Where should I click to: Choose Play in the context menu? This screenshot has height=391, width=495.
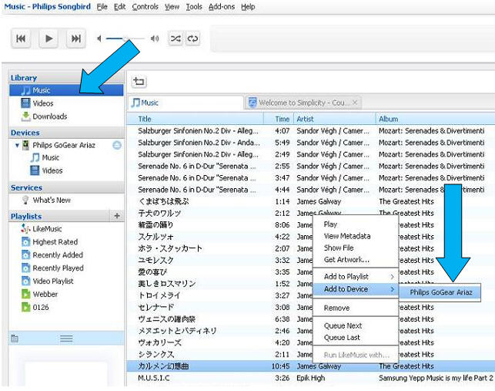356,224
